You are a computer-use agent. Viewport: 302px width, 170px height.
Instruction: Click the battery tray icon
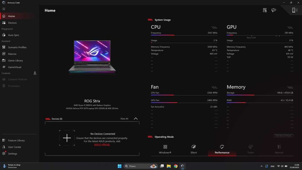click(286, 166)
